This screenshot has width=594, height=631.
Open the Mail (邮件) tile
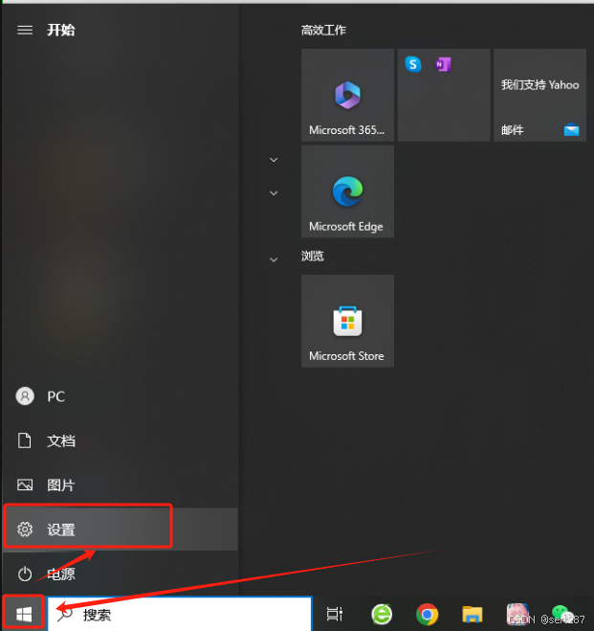click(539, 95)
